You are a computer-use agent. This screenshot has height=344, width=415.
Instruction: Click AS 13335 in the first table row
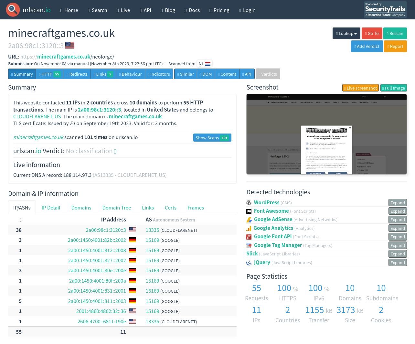(152, 230)
